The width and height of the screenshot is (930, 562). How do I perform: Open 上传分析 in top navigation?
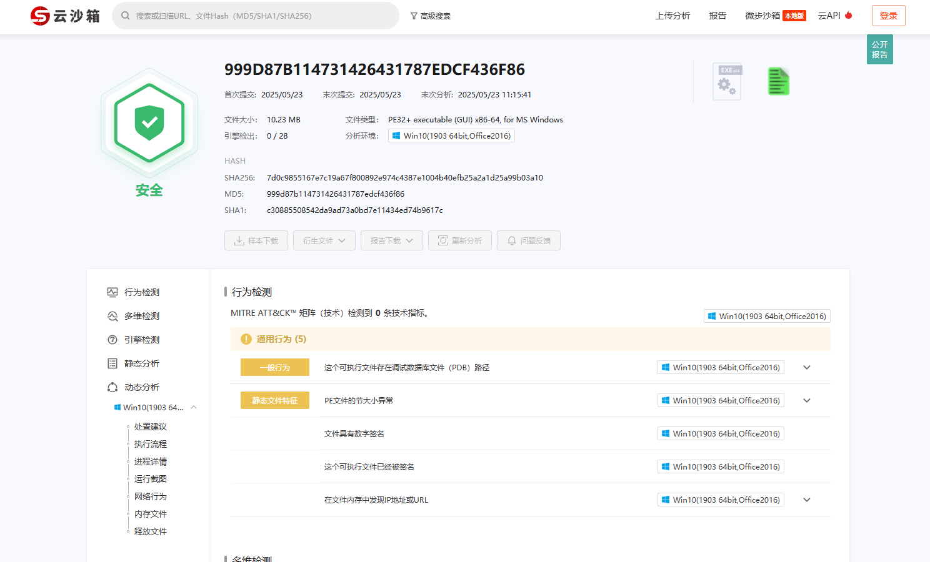point(672,16)
